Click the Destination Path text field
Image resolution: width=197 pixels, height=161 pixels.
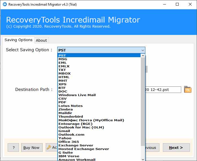(163, 90)
